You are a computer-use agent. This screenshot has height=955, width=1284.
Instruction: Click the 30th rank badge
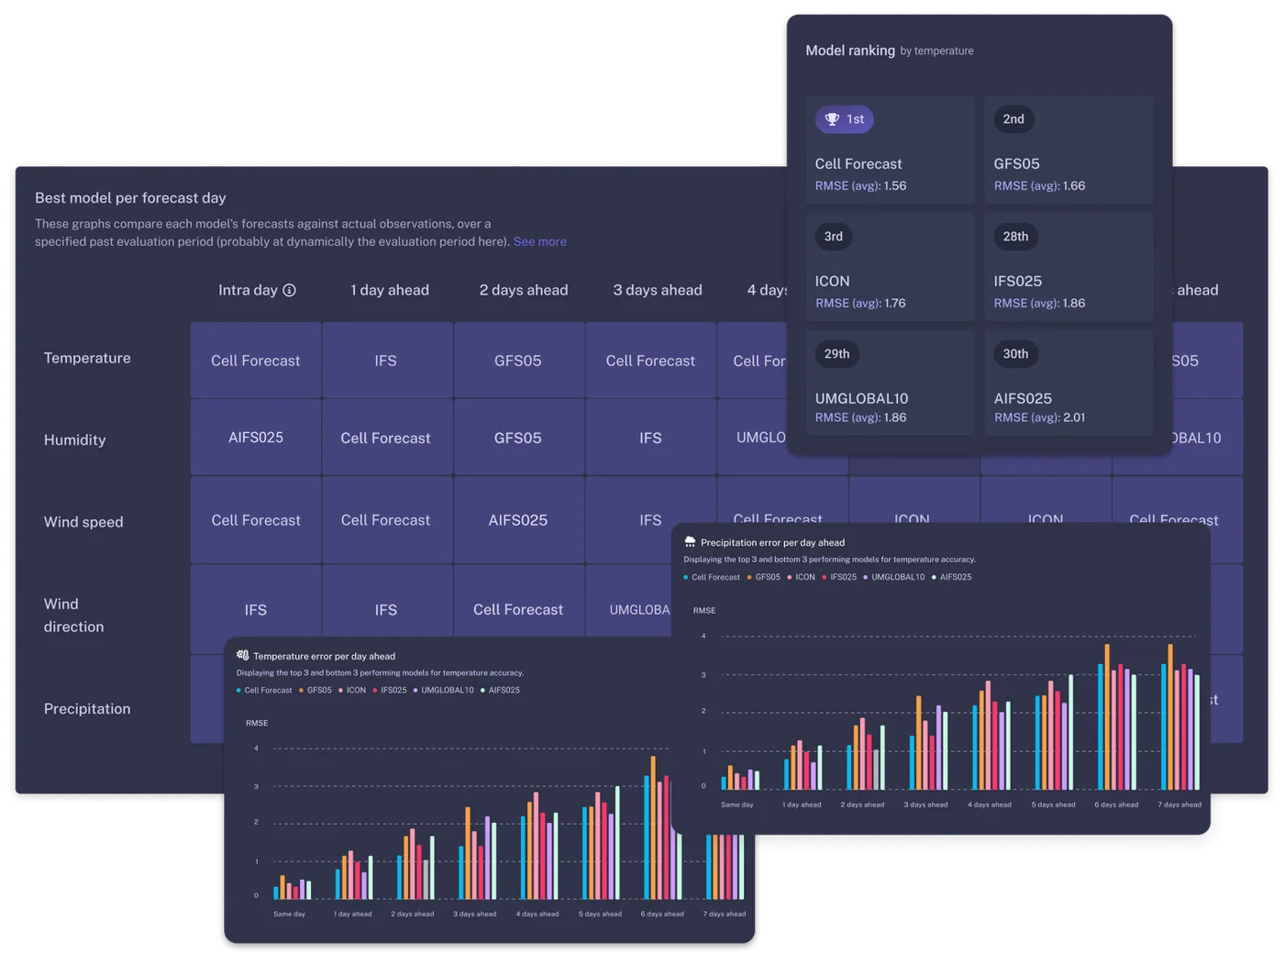[1015, 354]
